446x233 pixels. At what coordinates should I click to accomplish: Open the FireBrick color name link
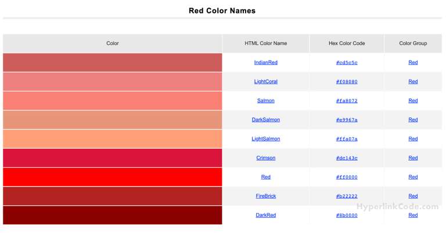(x=265, y=196)
